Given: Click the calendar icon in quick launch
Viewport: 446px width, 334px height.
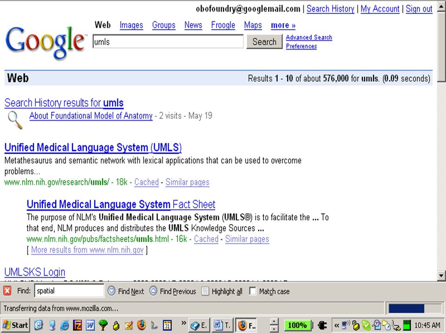Looking at the screenshot, I should [x=167, y=325].
